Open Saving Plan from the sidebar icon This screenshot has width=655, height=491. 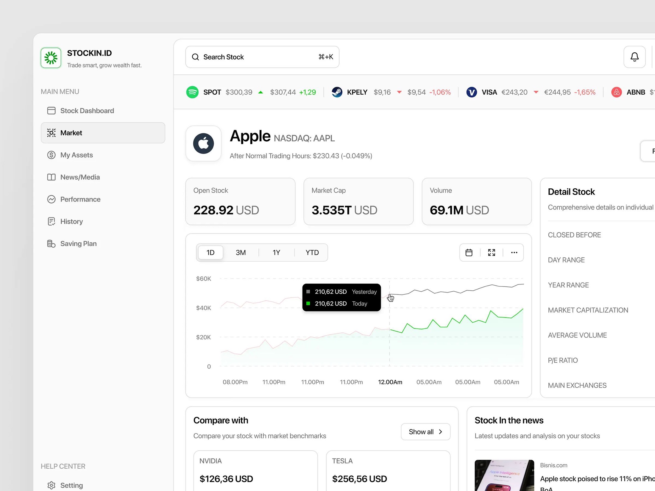(51, 243)
